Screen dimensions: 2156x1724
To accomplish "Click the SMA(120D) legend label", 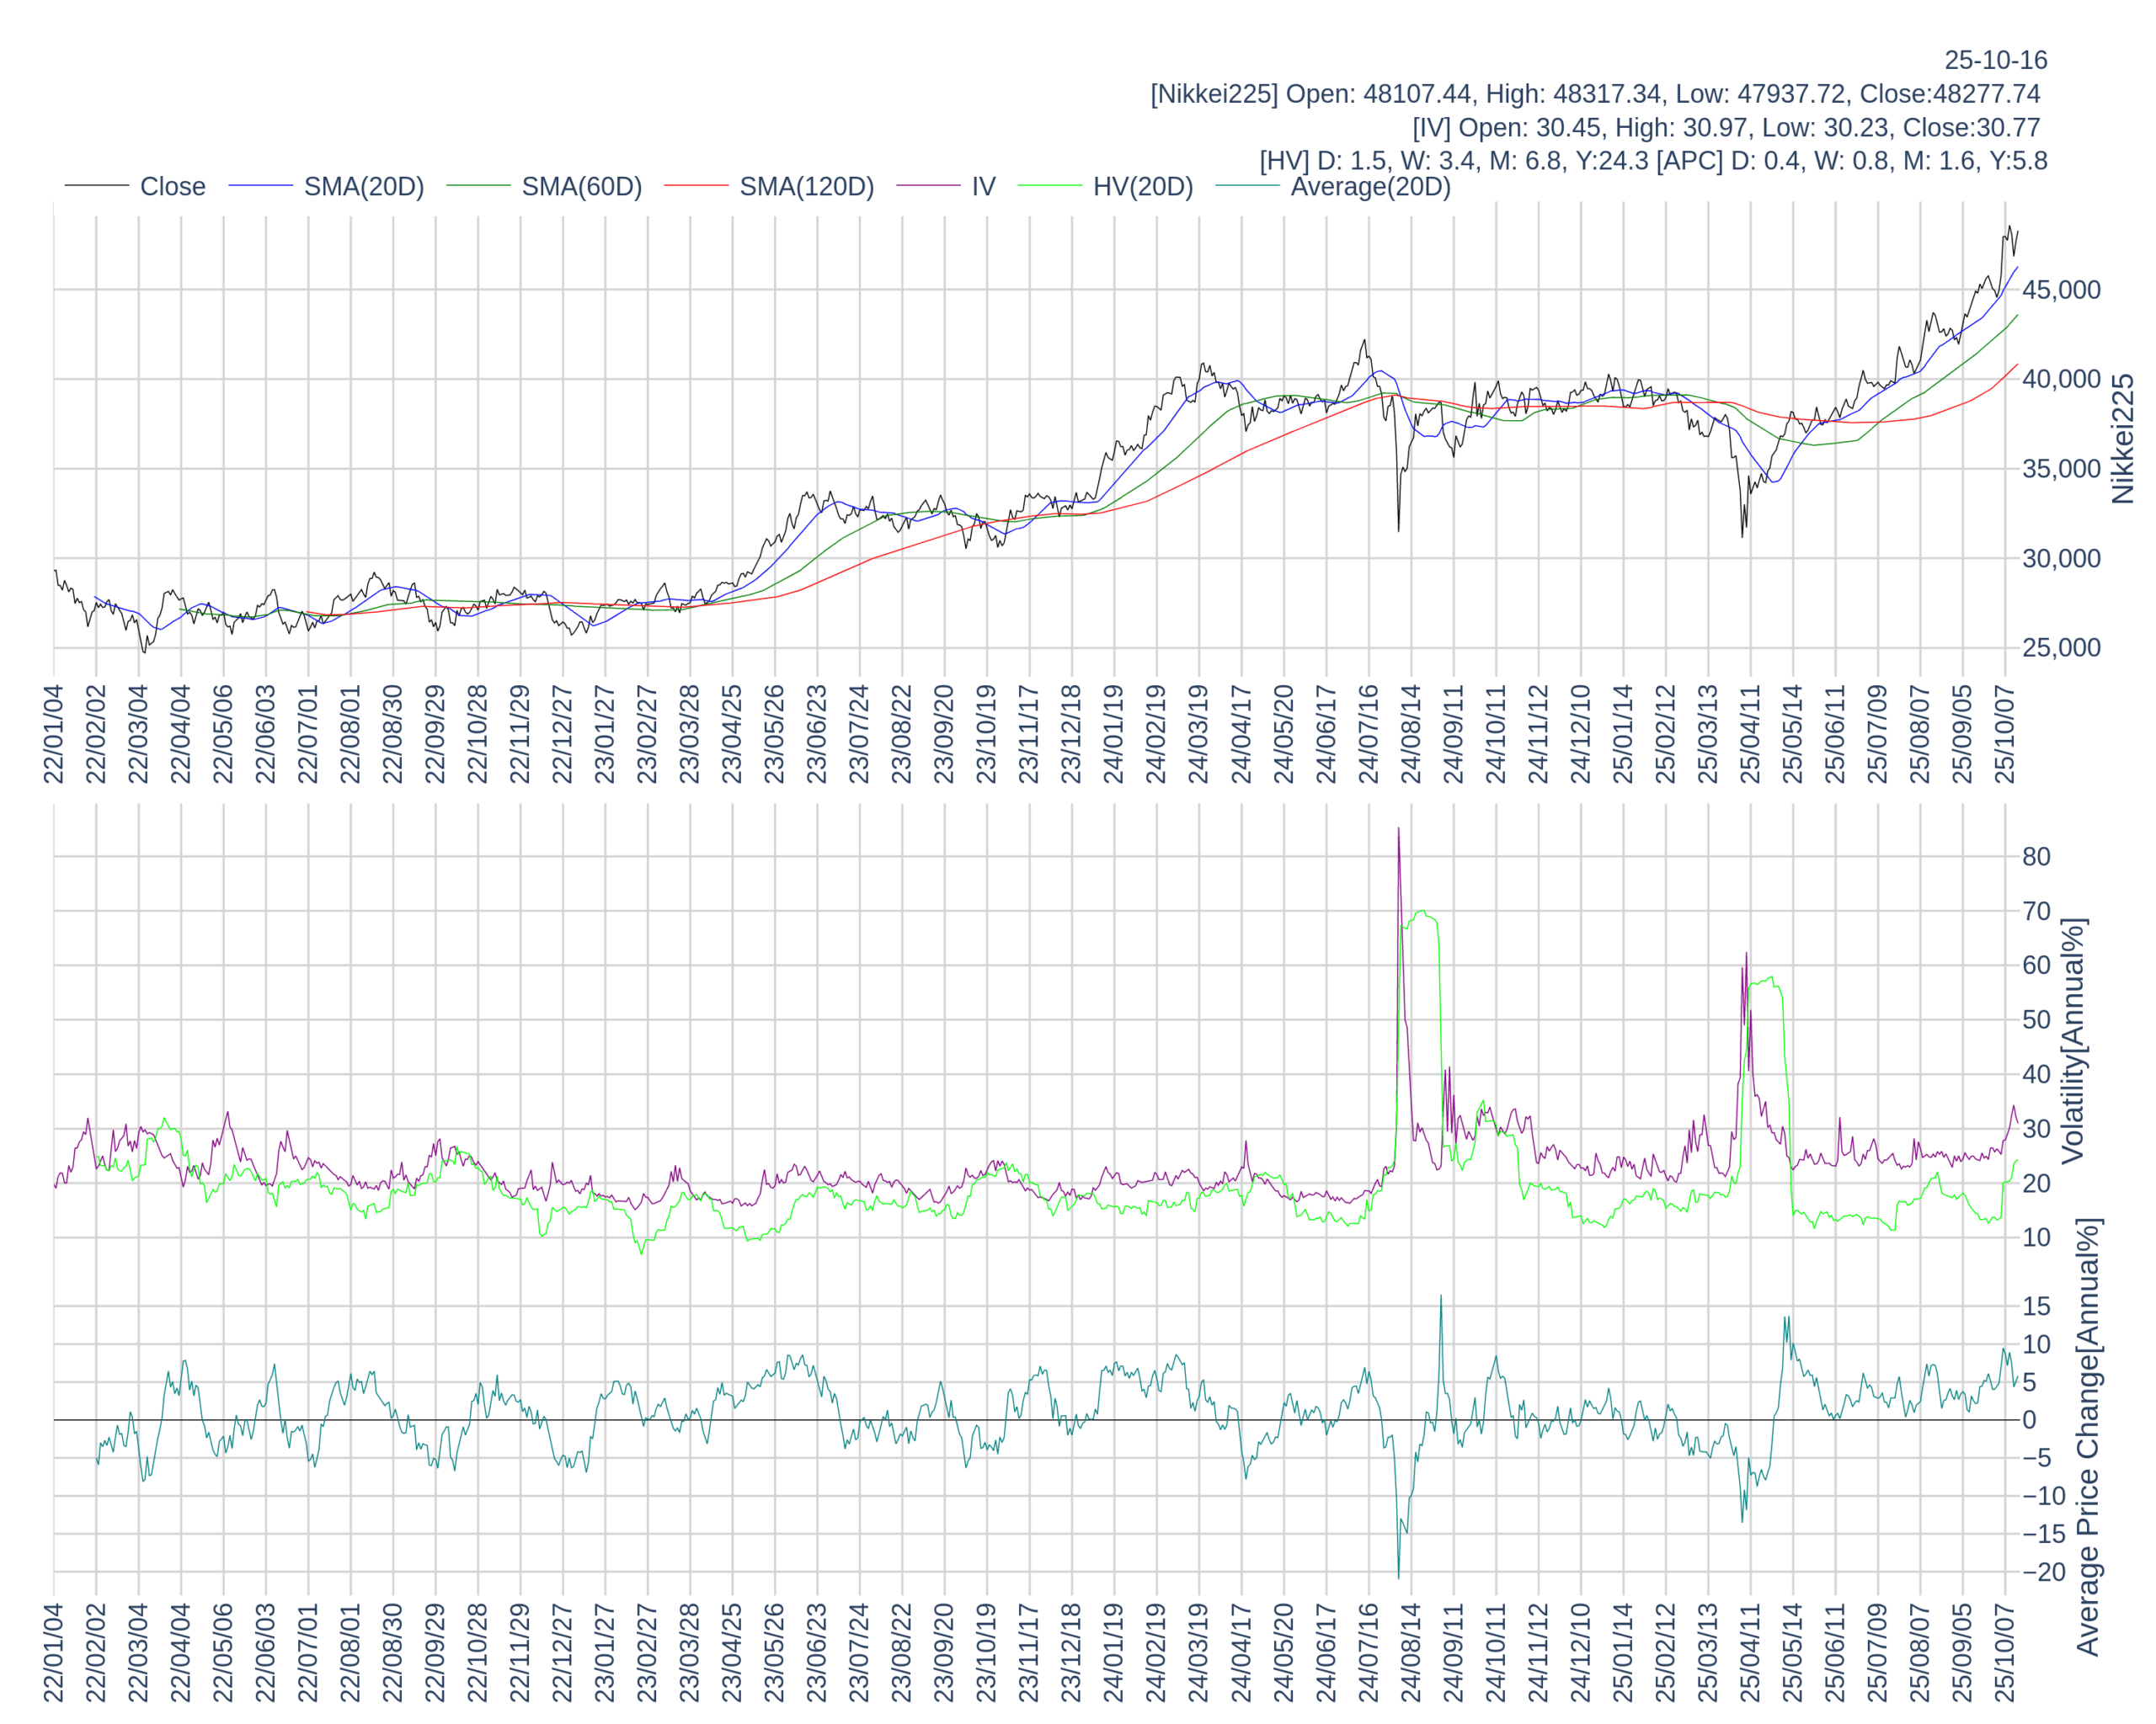I will click(x=806, y=187).
